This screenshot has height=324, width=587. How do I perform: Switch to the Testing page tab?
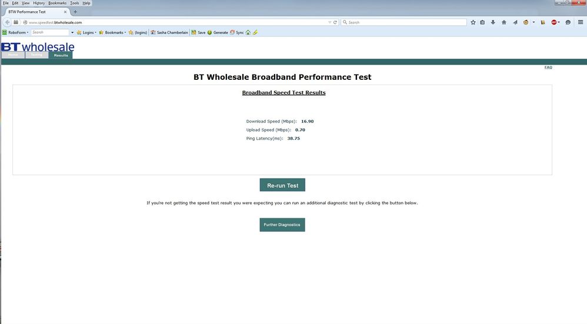point(36,55)
